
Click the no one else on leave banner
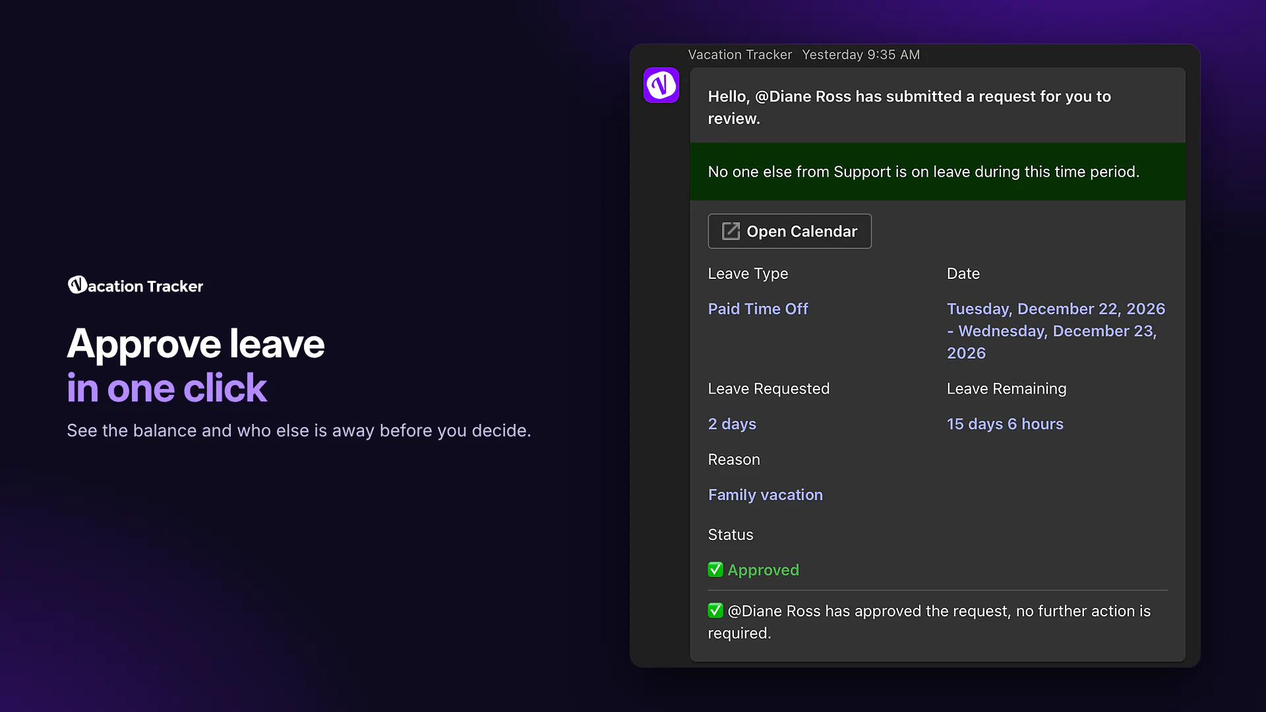(x=937, y=171)
